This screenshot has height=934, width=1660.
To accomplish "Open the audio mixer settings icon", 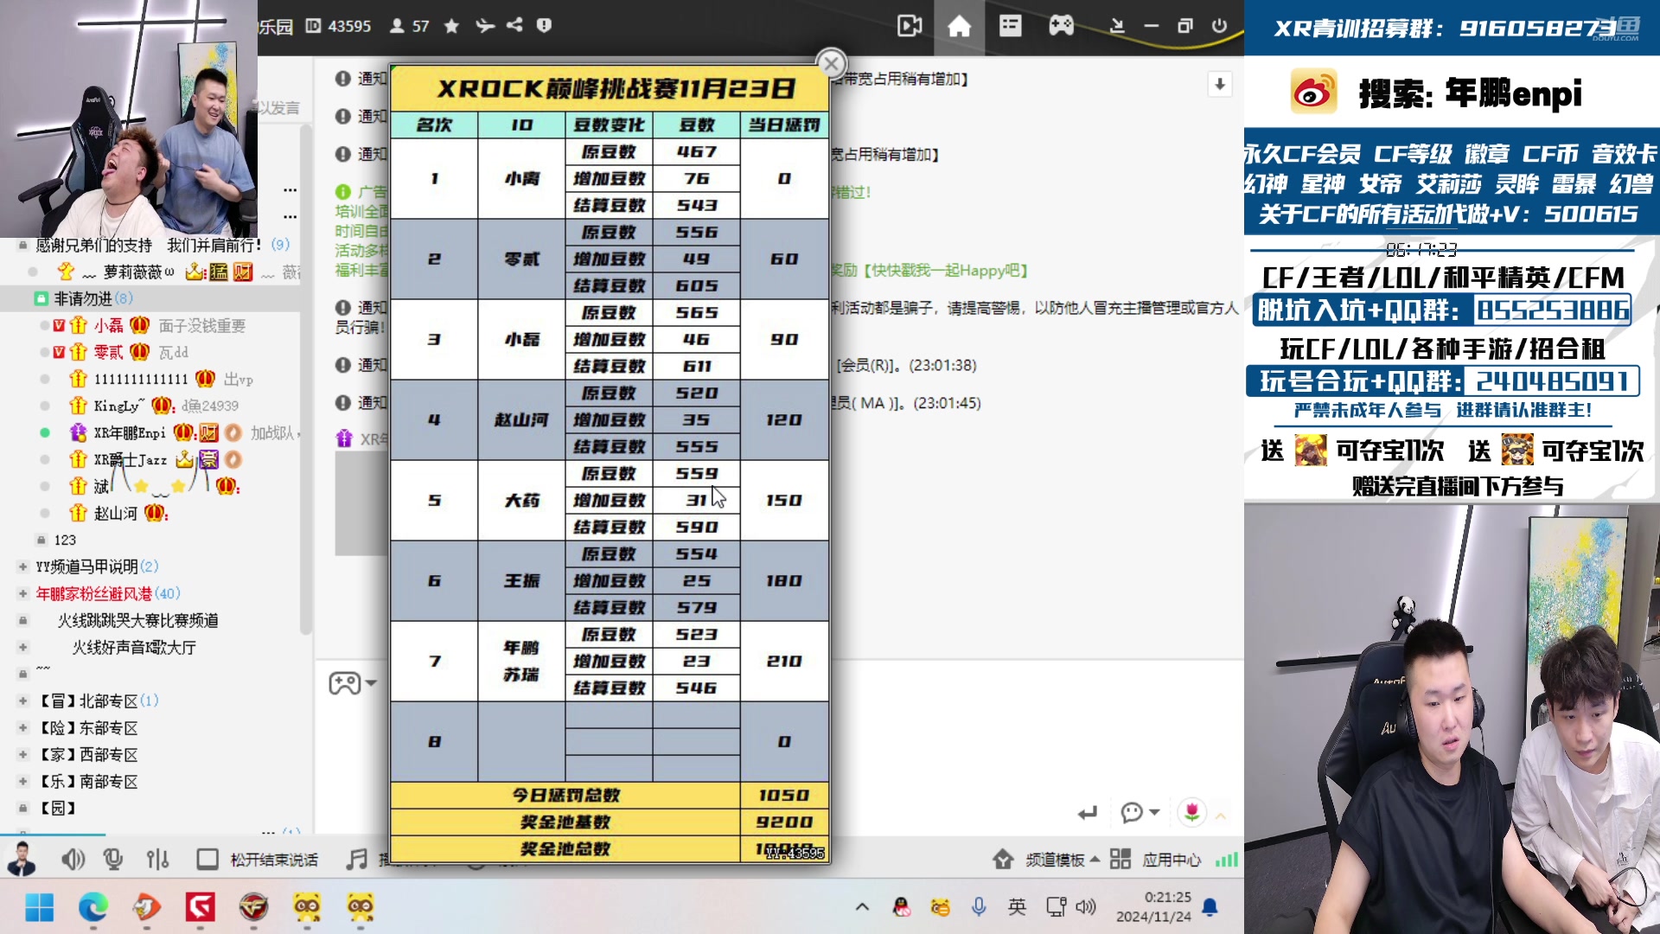I will (x=157, y=859).
